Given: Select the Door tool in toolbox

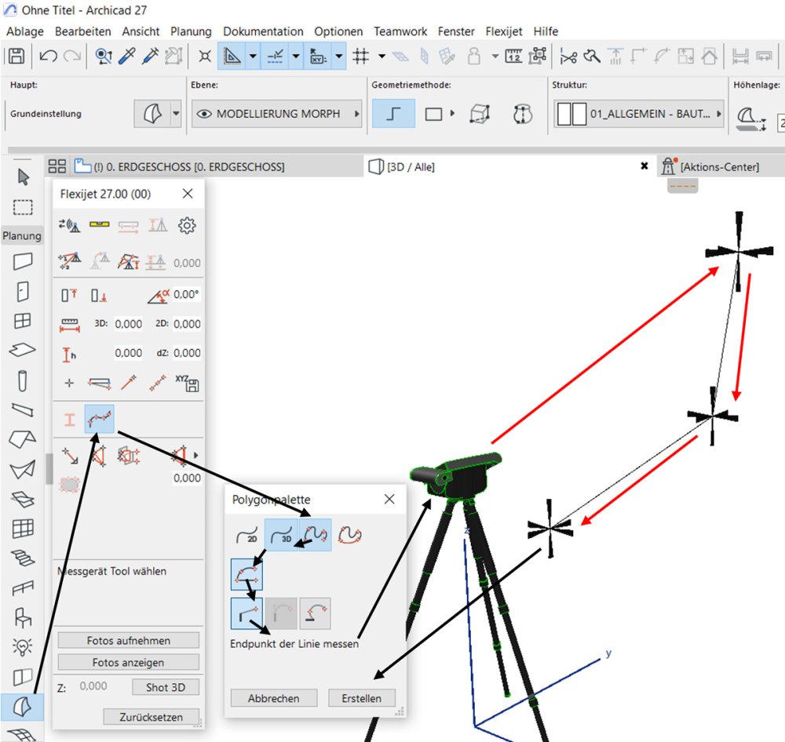Looking at the screenshot, I should (x=23, y=291).
